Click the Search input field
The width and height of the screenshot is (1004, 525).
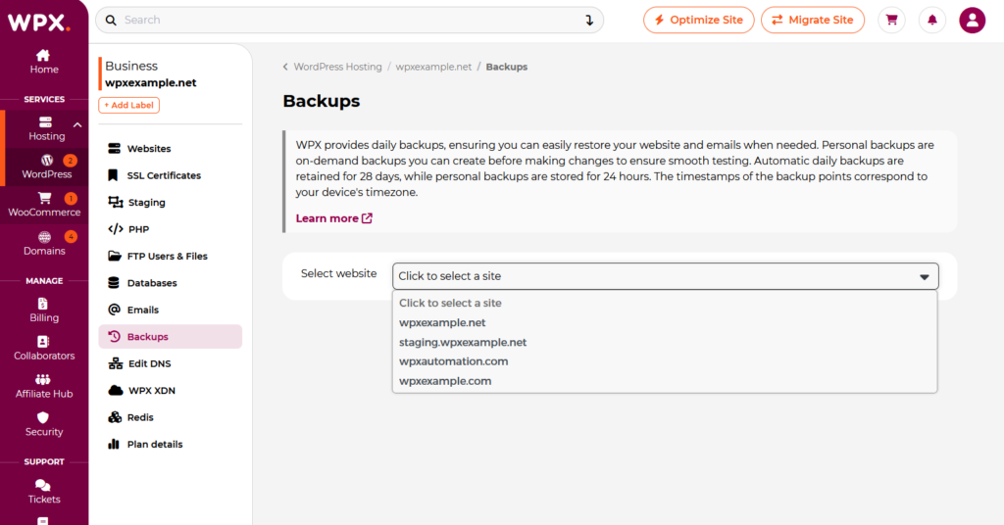click(350, 21)
